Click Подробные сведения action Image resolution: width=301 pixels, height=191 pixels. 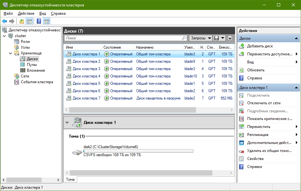pyautogui.click(x=267, y=111)
